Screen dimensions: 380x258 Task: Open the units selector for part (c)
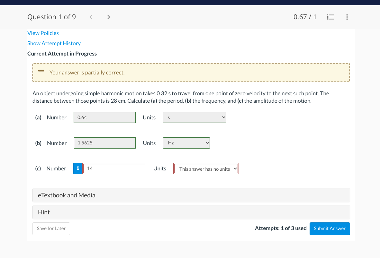point(206,168)
